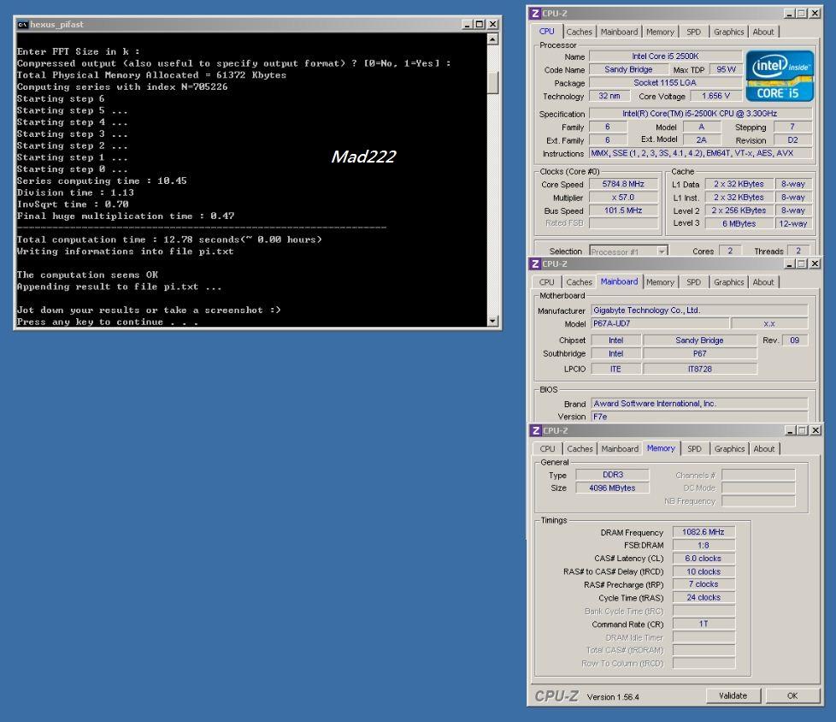Open Mainboard tab in bottom CPU-Z window
Image resolution: width=836 pixels, height=722 pixels.
[x=620, y=449]
